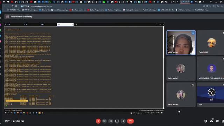Screen dimensions: 224x126
Task: Click the Present now screen-share icon
Action: pos(117,121)
